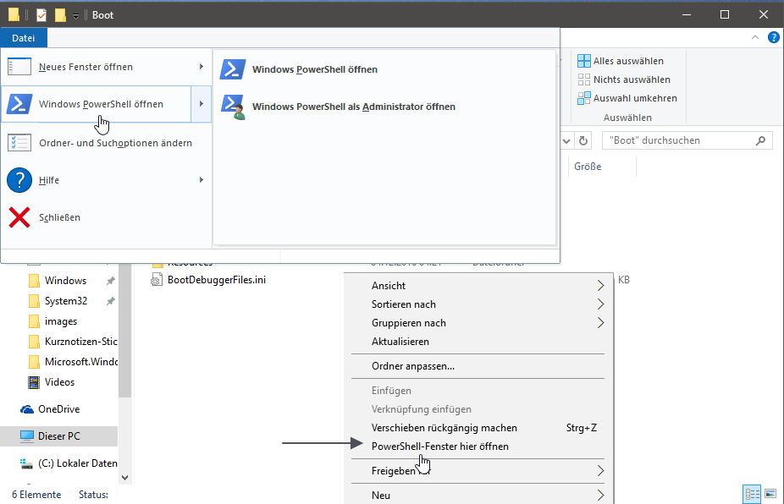Expand the arrow beside Neues Fenster öffnen
Image resolution: width=784 pixels, height=504 pixels.
pos(201,67)
